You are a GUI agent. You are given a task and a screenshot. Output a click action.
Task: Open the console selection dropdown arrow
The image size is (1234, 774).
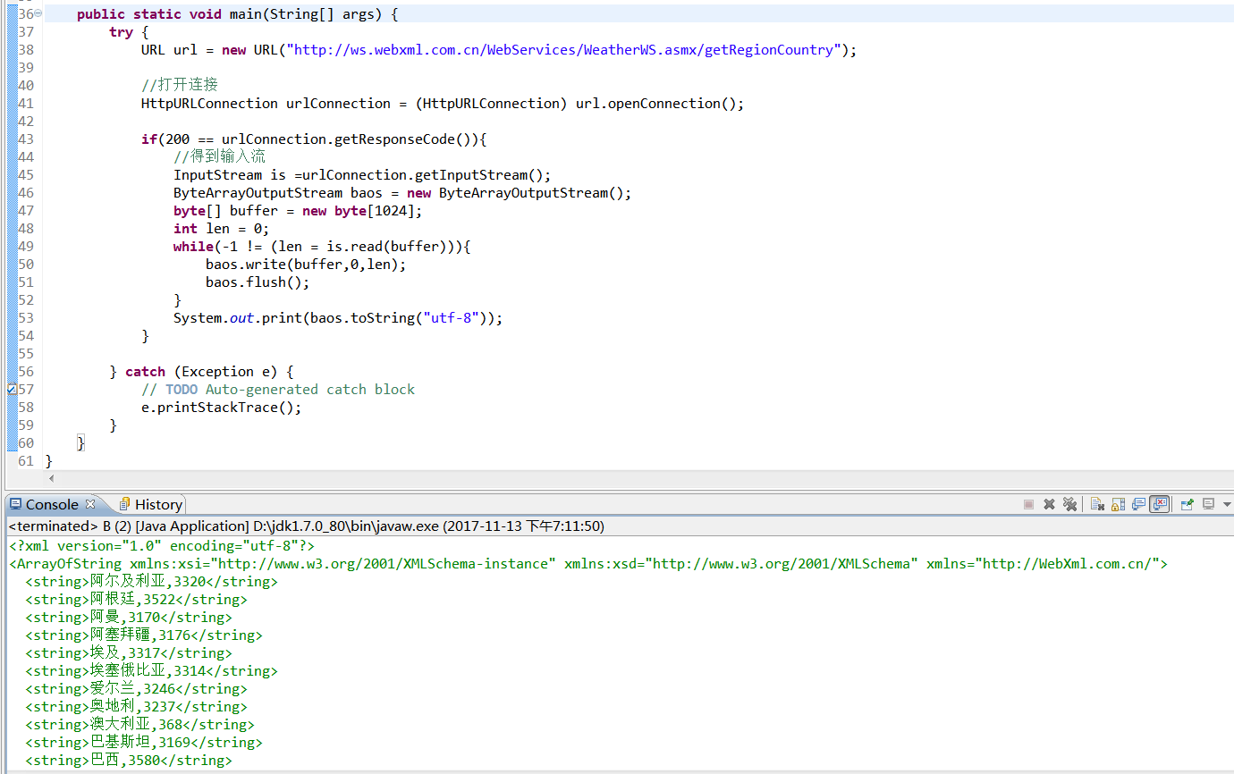[1227, 504]
